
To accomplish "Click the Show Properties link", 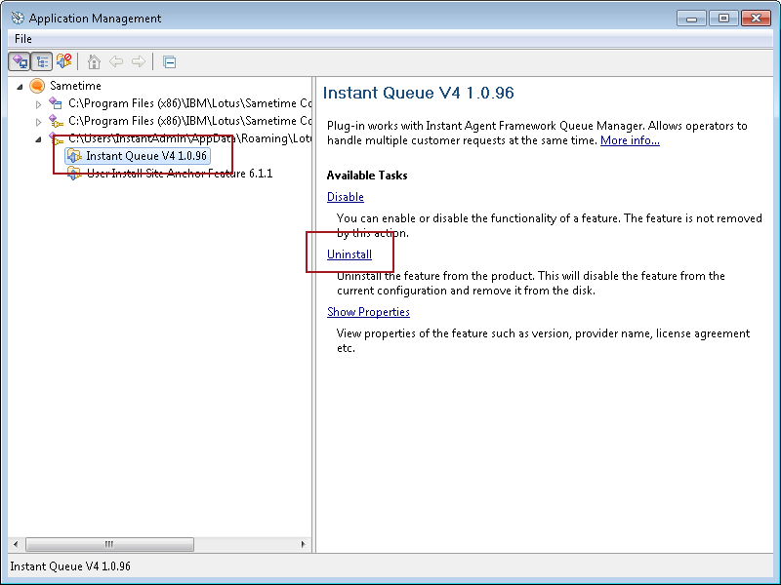I will click(x=368, y=311).
